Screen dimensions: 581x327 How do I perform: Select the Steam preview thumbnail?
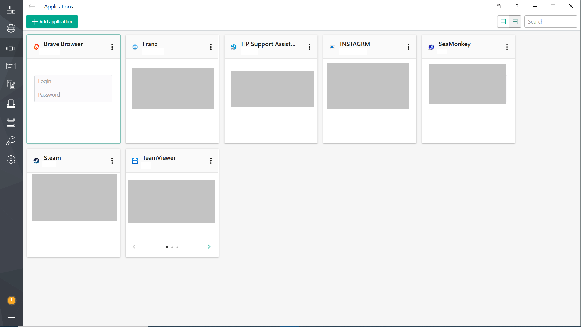tap(74, 198)
